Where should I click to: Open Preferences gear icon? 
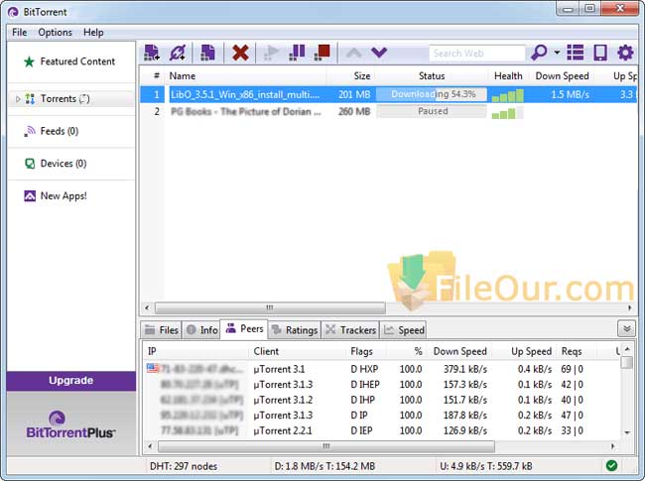point(625,53)
